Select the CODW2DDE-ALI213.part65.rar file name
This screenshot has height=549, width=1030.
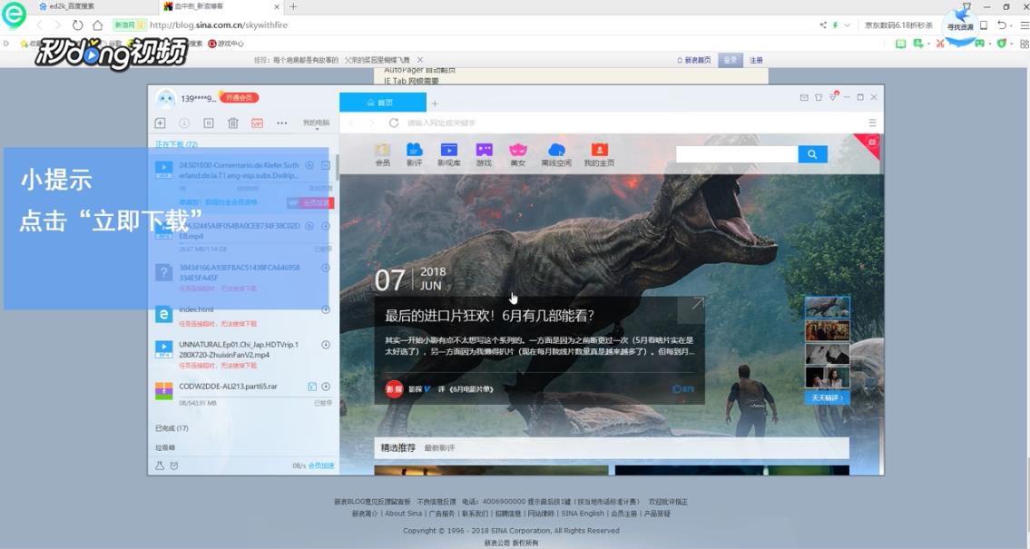pos(228,387)
